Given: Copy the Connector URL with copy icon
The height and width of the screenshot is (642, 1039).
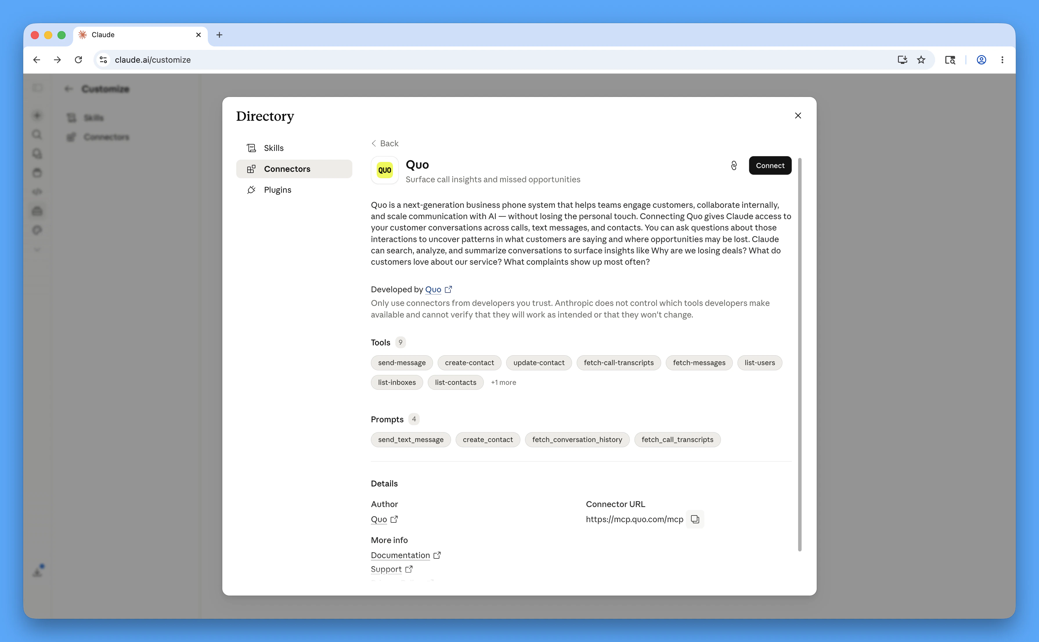Looking at the screenshot, I should click(x=695, y=519).
